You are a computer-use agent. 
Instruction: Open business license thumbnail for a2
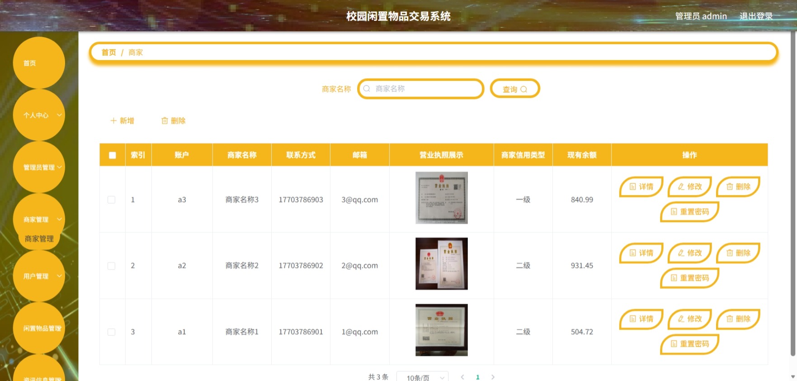[442, 264]
